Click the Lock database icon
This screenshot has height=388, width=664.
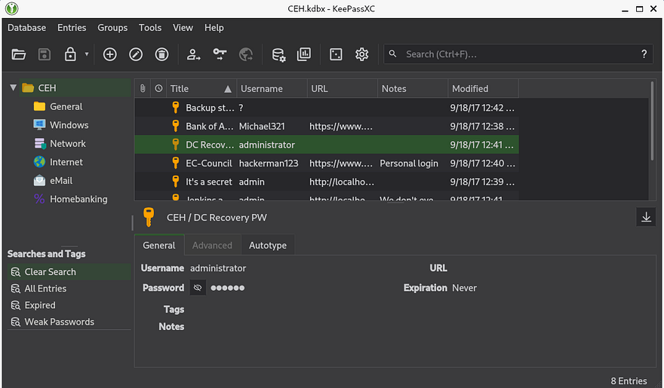click(70, 54)
